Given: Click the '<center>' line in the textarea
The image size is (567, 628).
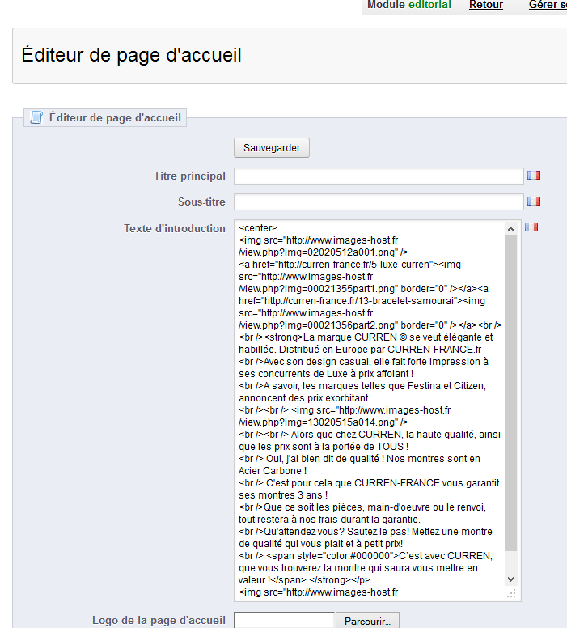Looking at the screenshot, I should [x=258, y=228].
